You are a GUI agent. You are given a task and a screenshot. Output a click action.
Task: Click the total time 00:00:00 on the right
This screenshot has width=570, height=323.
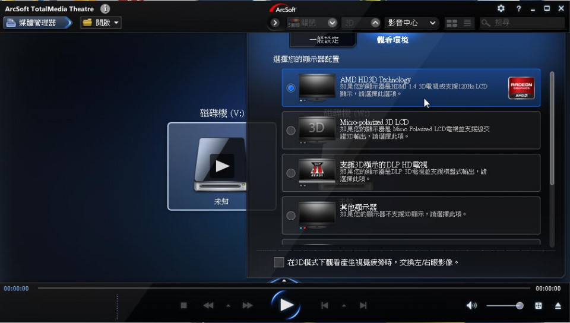[548, 289]
